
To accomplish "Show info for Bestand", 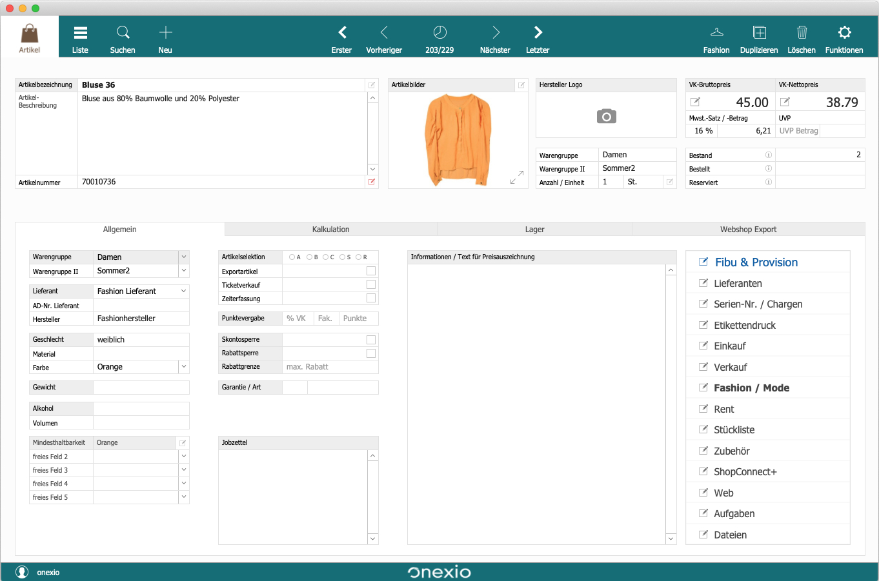I will pos(769,155).
